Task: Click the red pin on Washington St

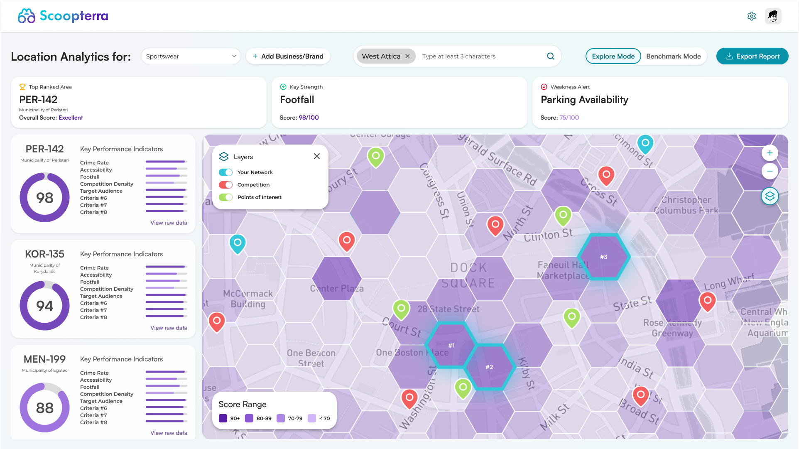Action: pos(409,400)
